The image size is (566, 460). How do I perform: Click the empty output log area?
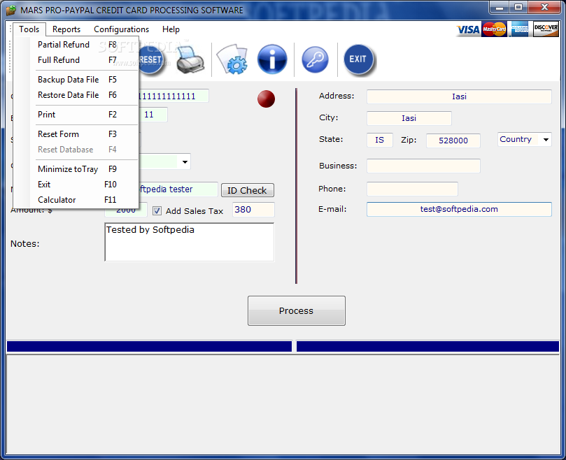283,404
